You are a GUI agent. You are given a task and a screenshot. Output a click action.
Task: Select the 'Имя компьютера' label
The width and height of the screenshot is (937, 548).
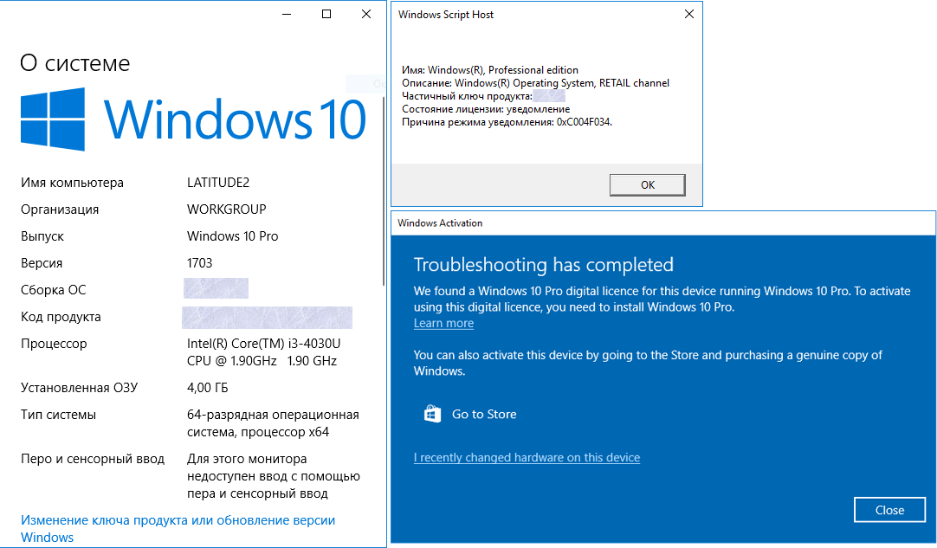click(72, 183)
